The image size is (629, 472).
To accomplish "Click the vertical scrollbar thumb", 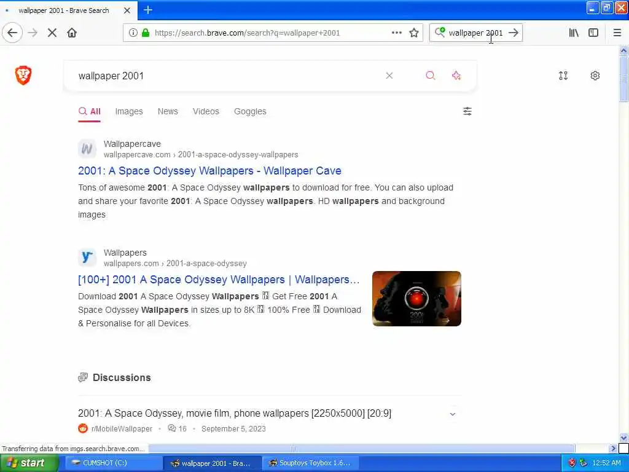I will pos(623,79).
